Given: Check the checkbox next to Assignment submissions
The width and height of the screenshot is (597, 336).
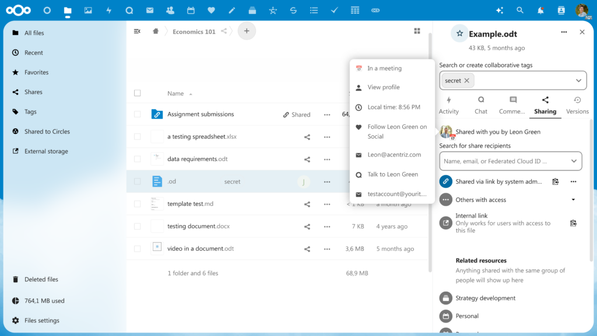Looking at the screenshot, I should [x=137, y=114].
